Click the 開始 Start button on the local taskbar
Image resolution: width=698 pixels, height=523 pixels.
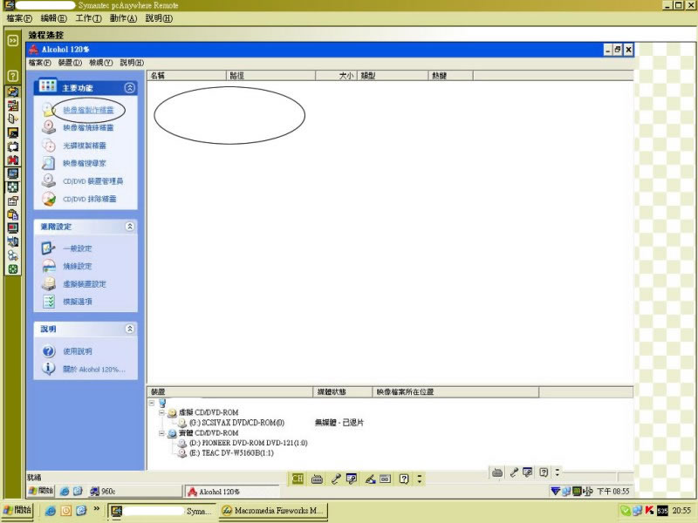[17, 510]
